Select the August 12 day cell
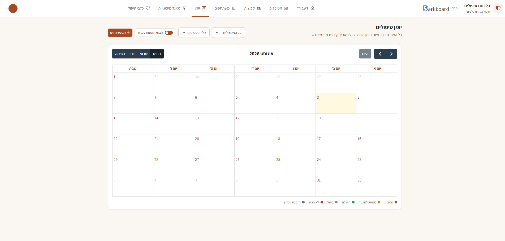Viewport: 505px width, 241px height. [255, 124]
